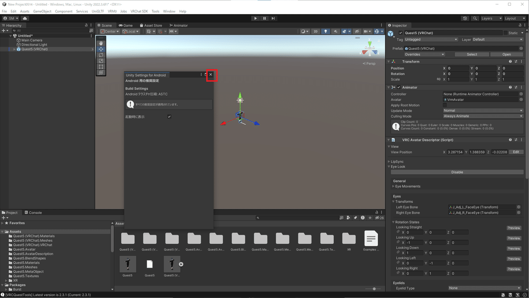The width and height of the screenshot is (529, 298).
Task: Open the Scene camera settings icon
Action: click(x=367, y=31)
